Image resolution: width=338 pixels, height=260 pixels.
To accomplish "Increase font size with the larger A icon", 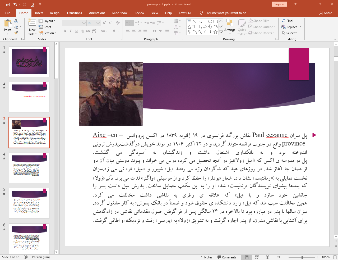I will 104,23.
